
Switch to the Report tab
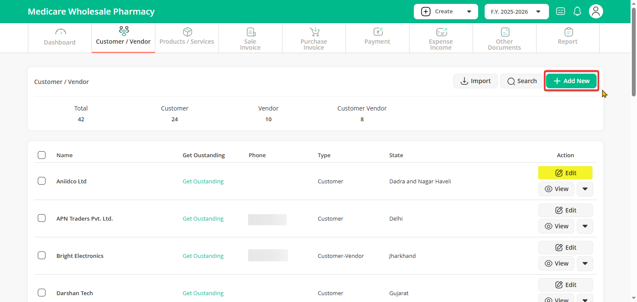click(567, 38)
